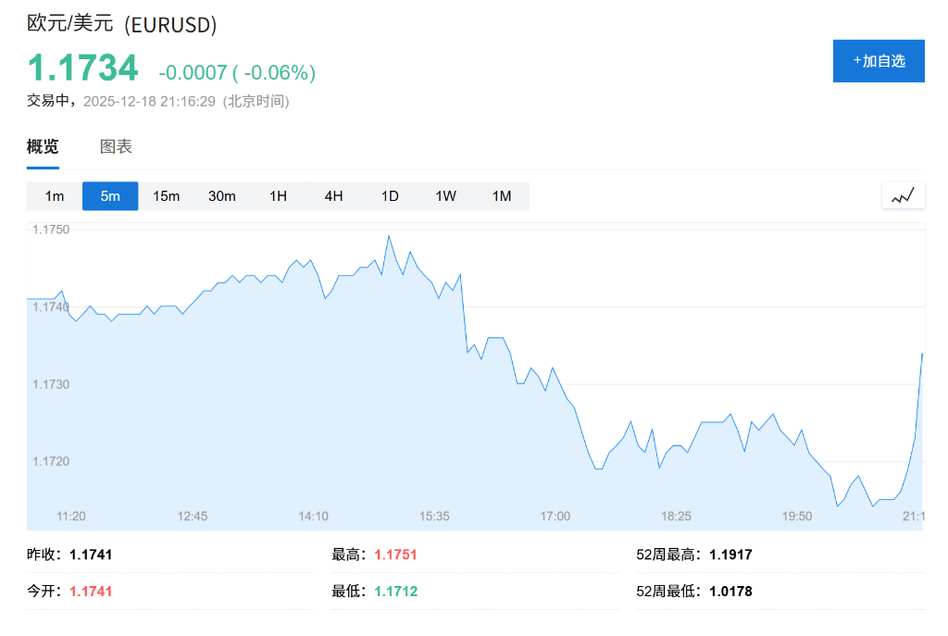The height and width of the screenshot is (636, 948).
Task: Select the 1m timeframe
Action: (55, 196)
